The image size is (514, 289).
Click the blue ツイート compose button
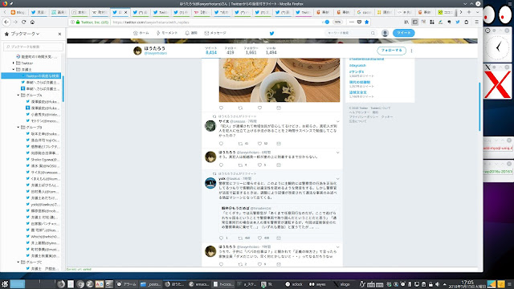tap(403, 33)
